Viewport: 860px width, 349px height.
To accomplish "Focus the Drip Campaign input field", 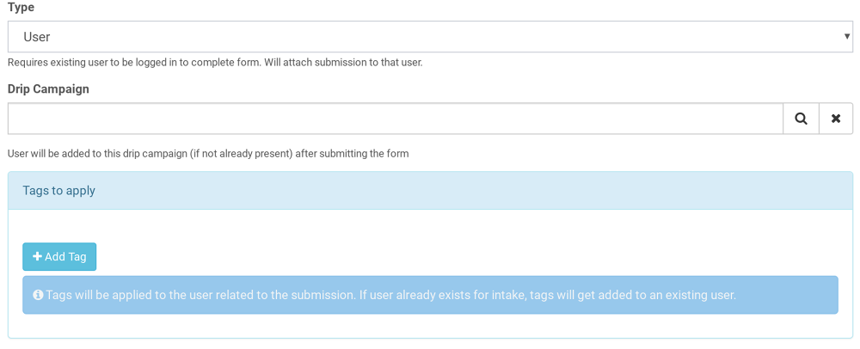I will [x=396, y=119].
